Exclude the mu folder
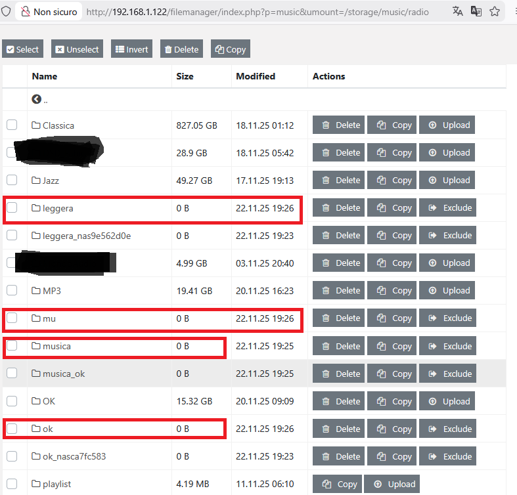Viewport: 517px width, 495px height. pos(449,318)
